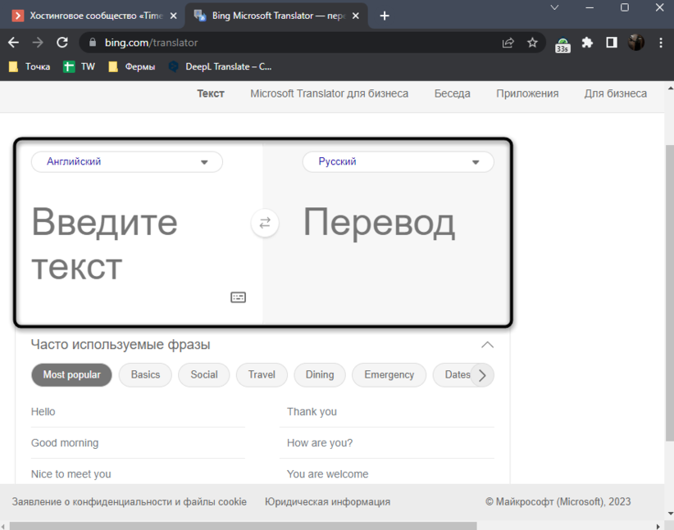Open the Беседа menu item
The width and height of the screenshot is (674, 530).
(452, 93)
